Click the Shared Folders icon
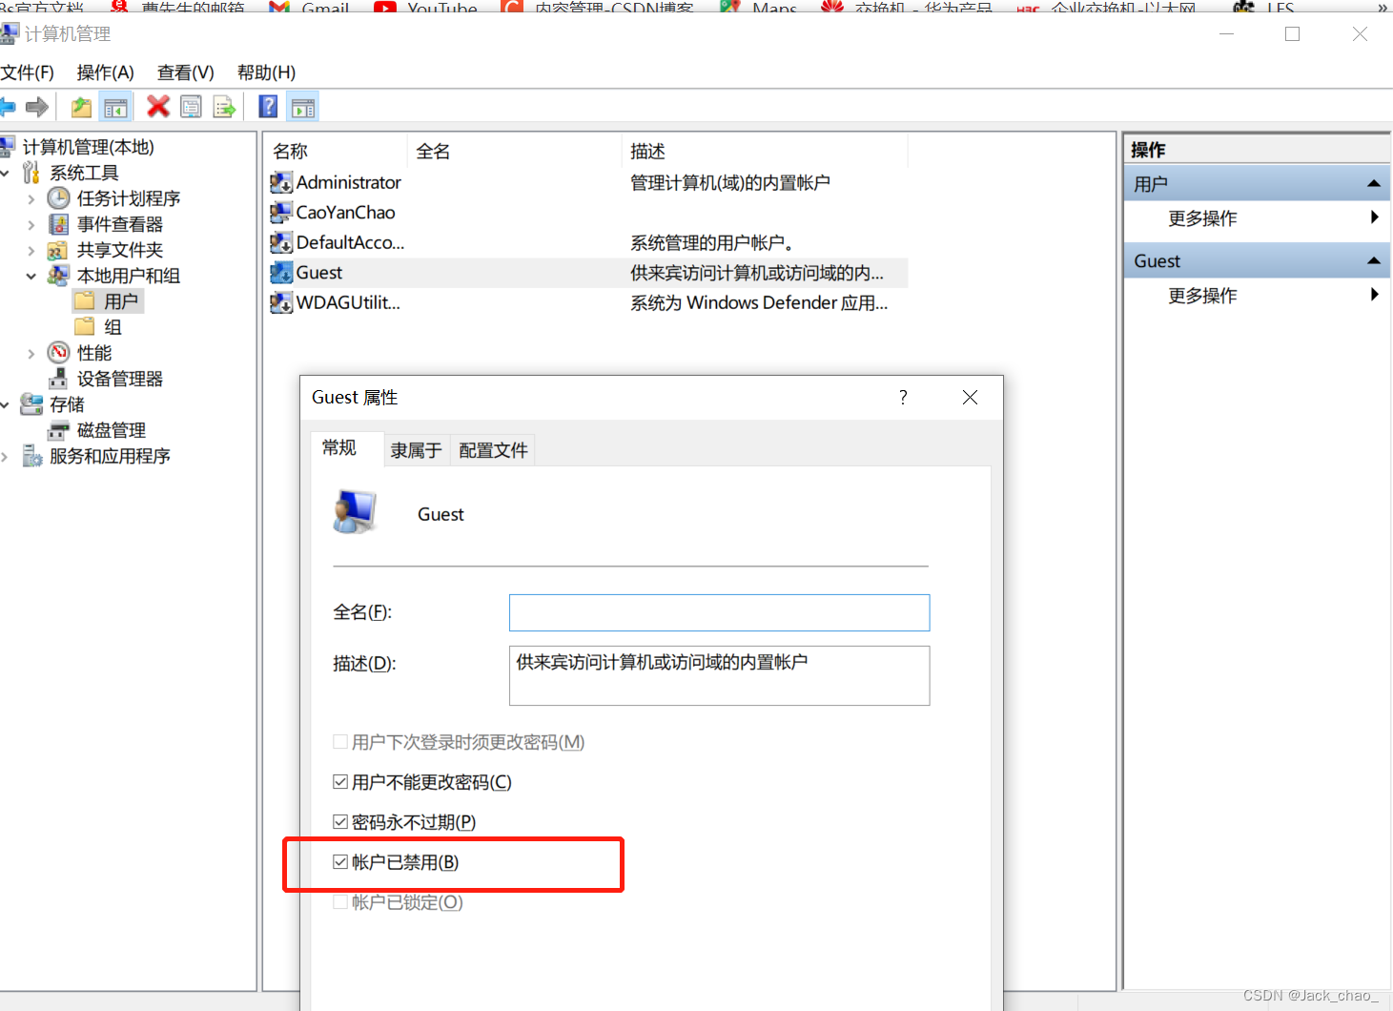Screen dimensions: 1393x1011 (58, 250)
